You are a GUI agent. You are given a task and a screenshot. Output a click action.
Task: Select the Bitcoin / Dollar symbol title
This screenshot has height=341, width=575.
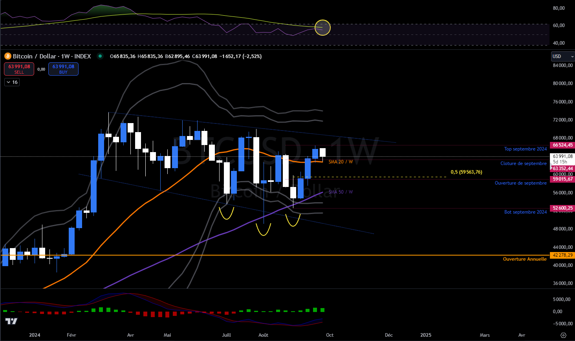click(x=52, y=56)
